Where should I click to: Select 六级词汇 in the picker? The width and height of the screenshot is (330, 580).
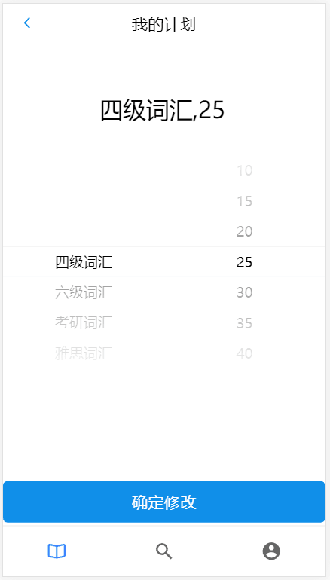84,292
